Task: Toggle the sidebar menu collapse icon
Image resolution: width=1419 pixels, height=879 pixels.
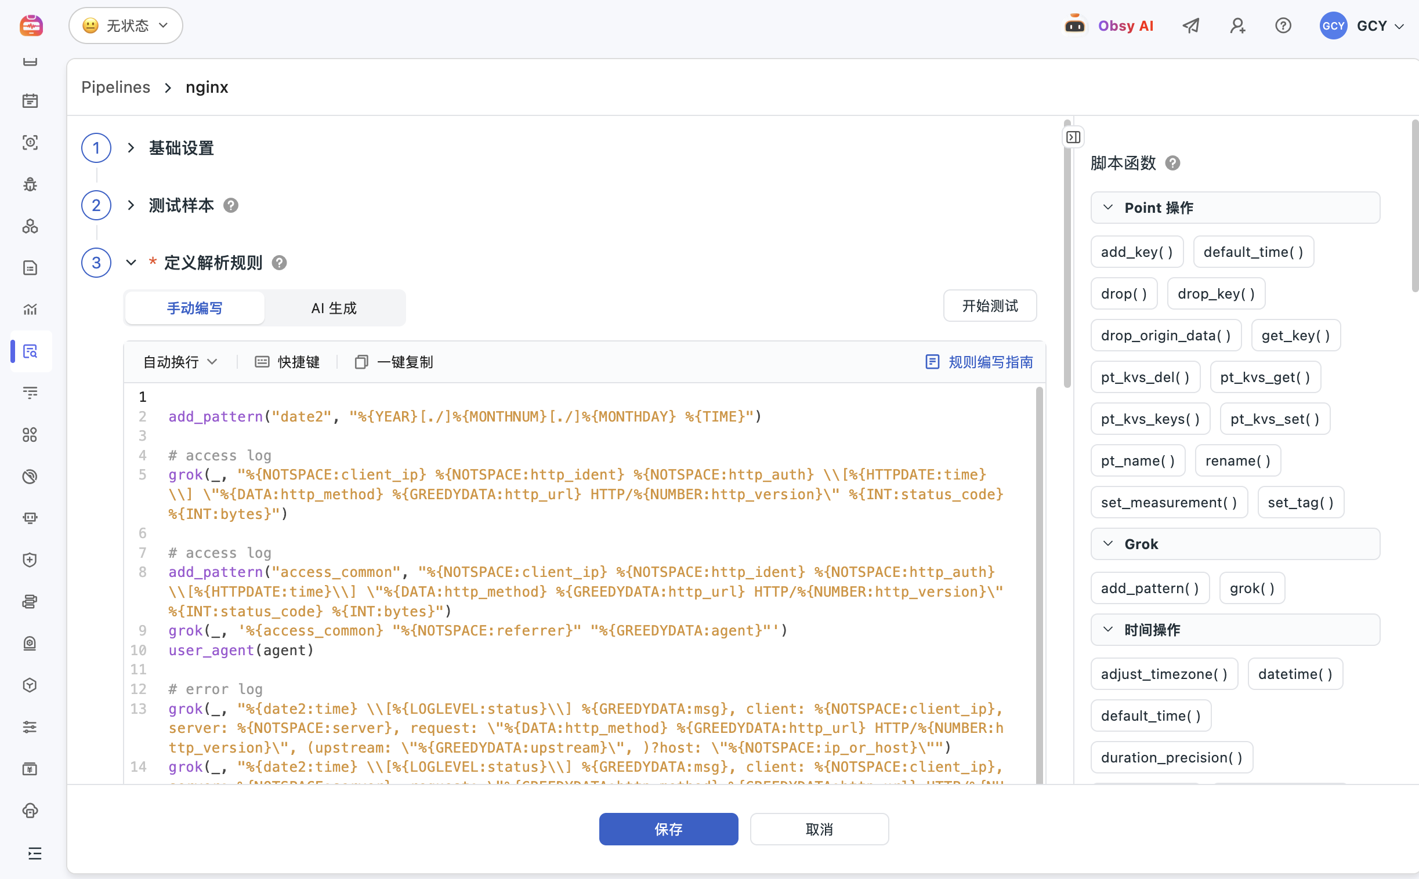Action: pyautogui.click(x=34, y=853)
